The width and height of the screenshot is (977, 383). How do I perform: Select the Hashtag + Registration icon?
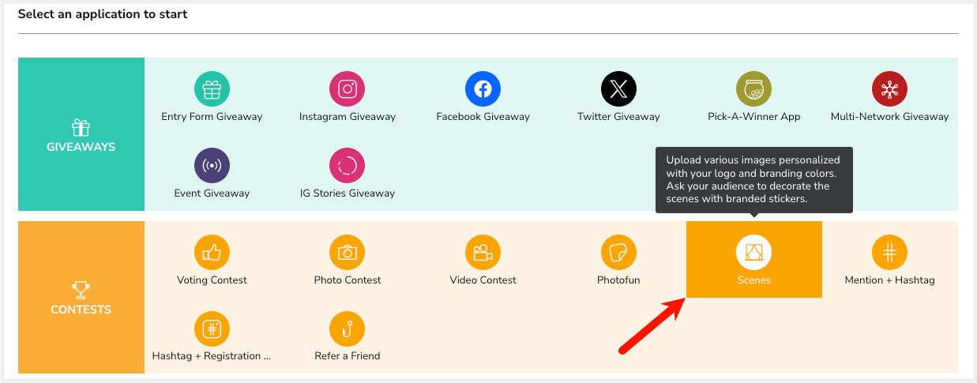tap(212, 329)
